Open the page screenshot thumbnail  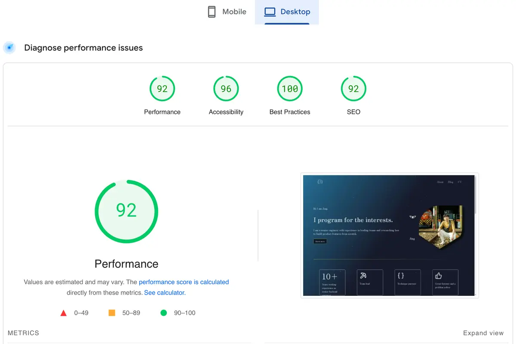(x=390, y=235)
